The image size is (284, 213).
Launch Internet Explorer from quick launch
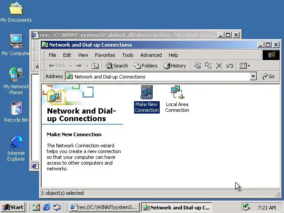47,207
